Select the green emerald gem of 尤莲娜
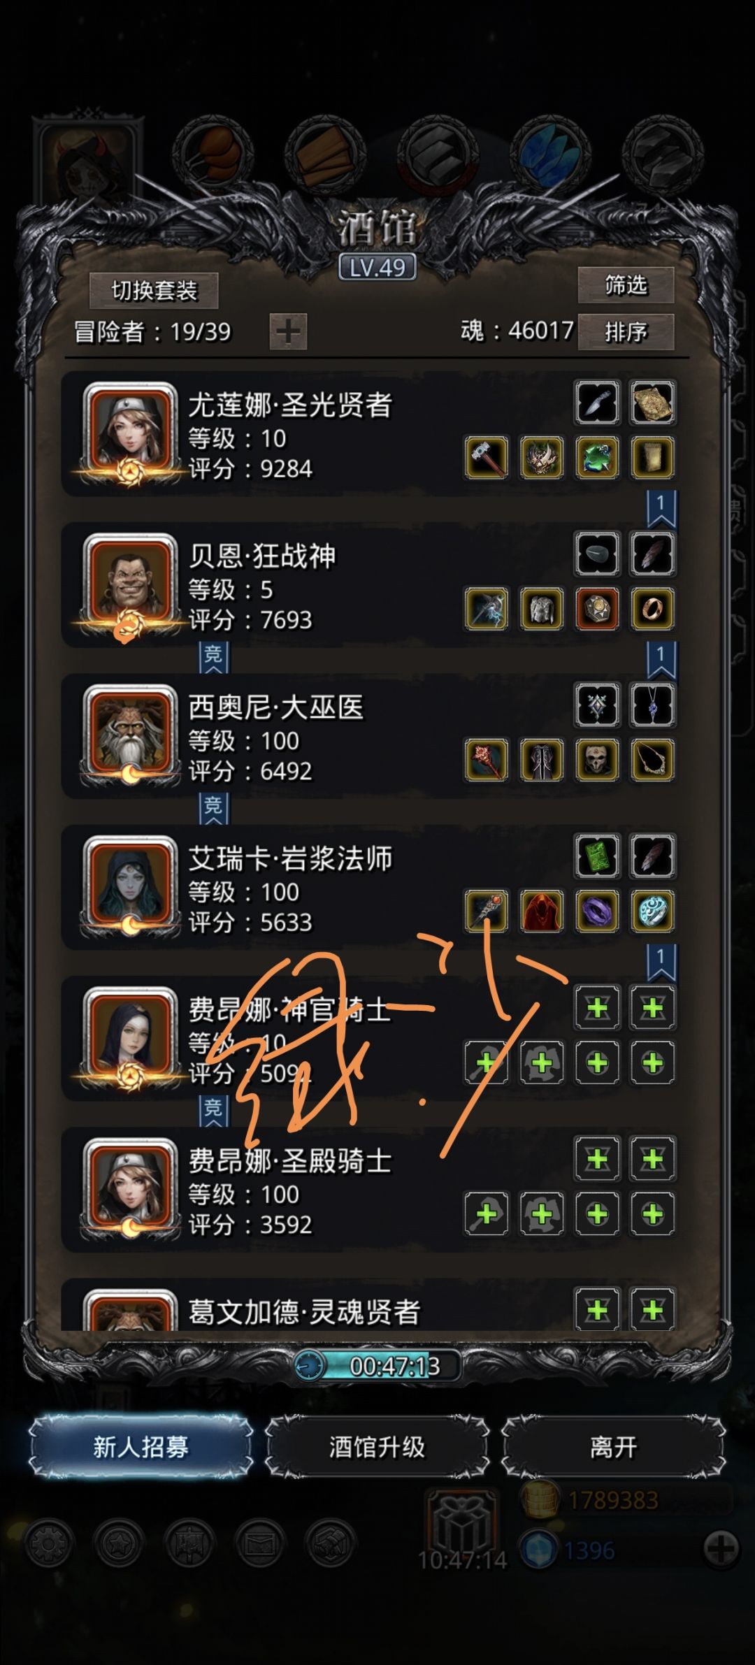This screenshot has height=1665, width=755. [598, 458]
